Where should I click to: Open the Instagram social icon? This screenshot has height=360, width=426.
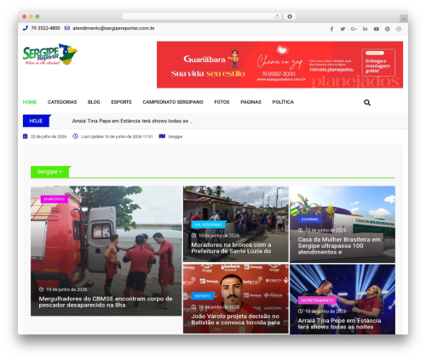399,29
